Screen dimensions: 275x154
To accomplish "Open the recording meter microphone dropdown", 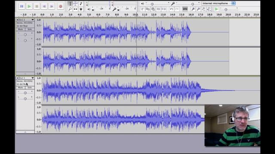I will (x=119, y=10).
